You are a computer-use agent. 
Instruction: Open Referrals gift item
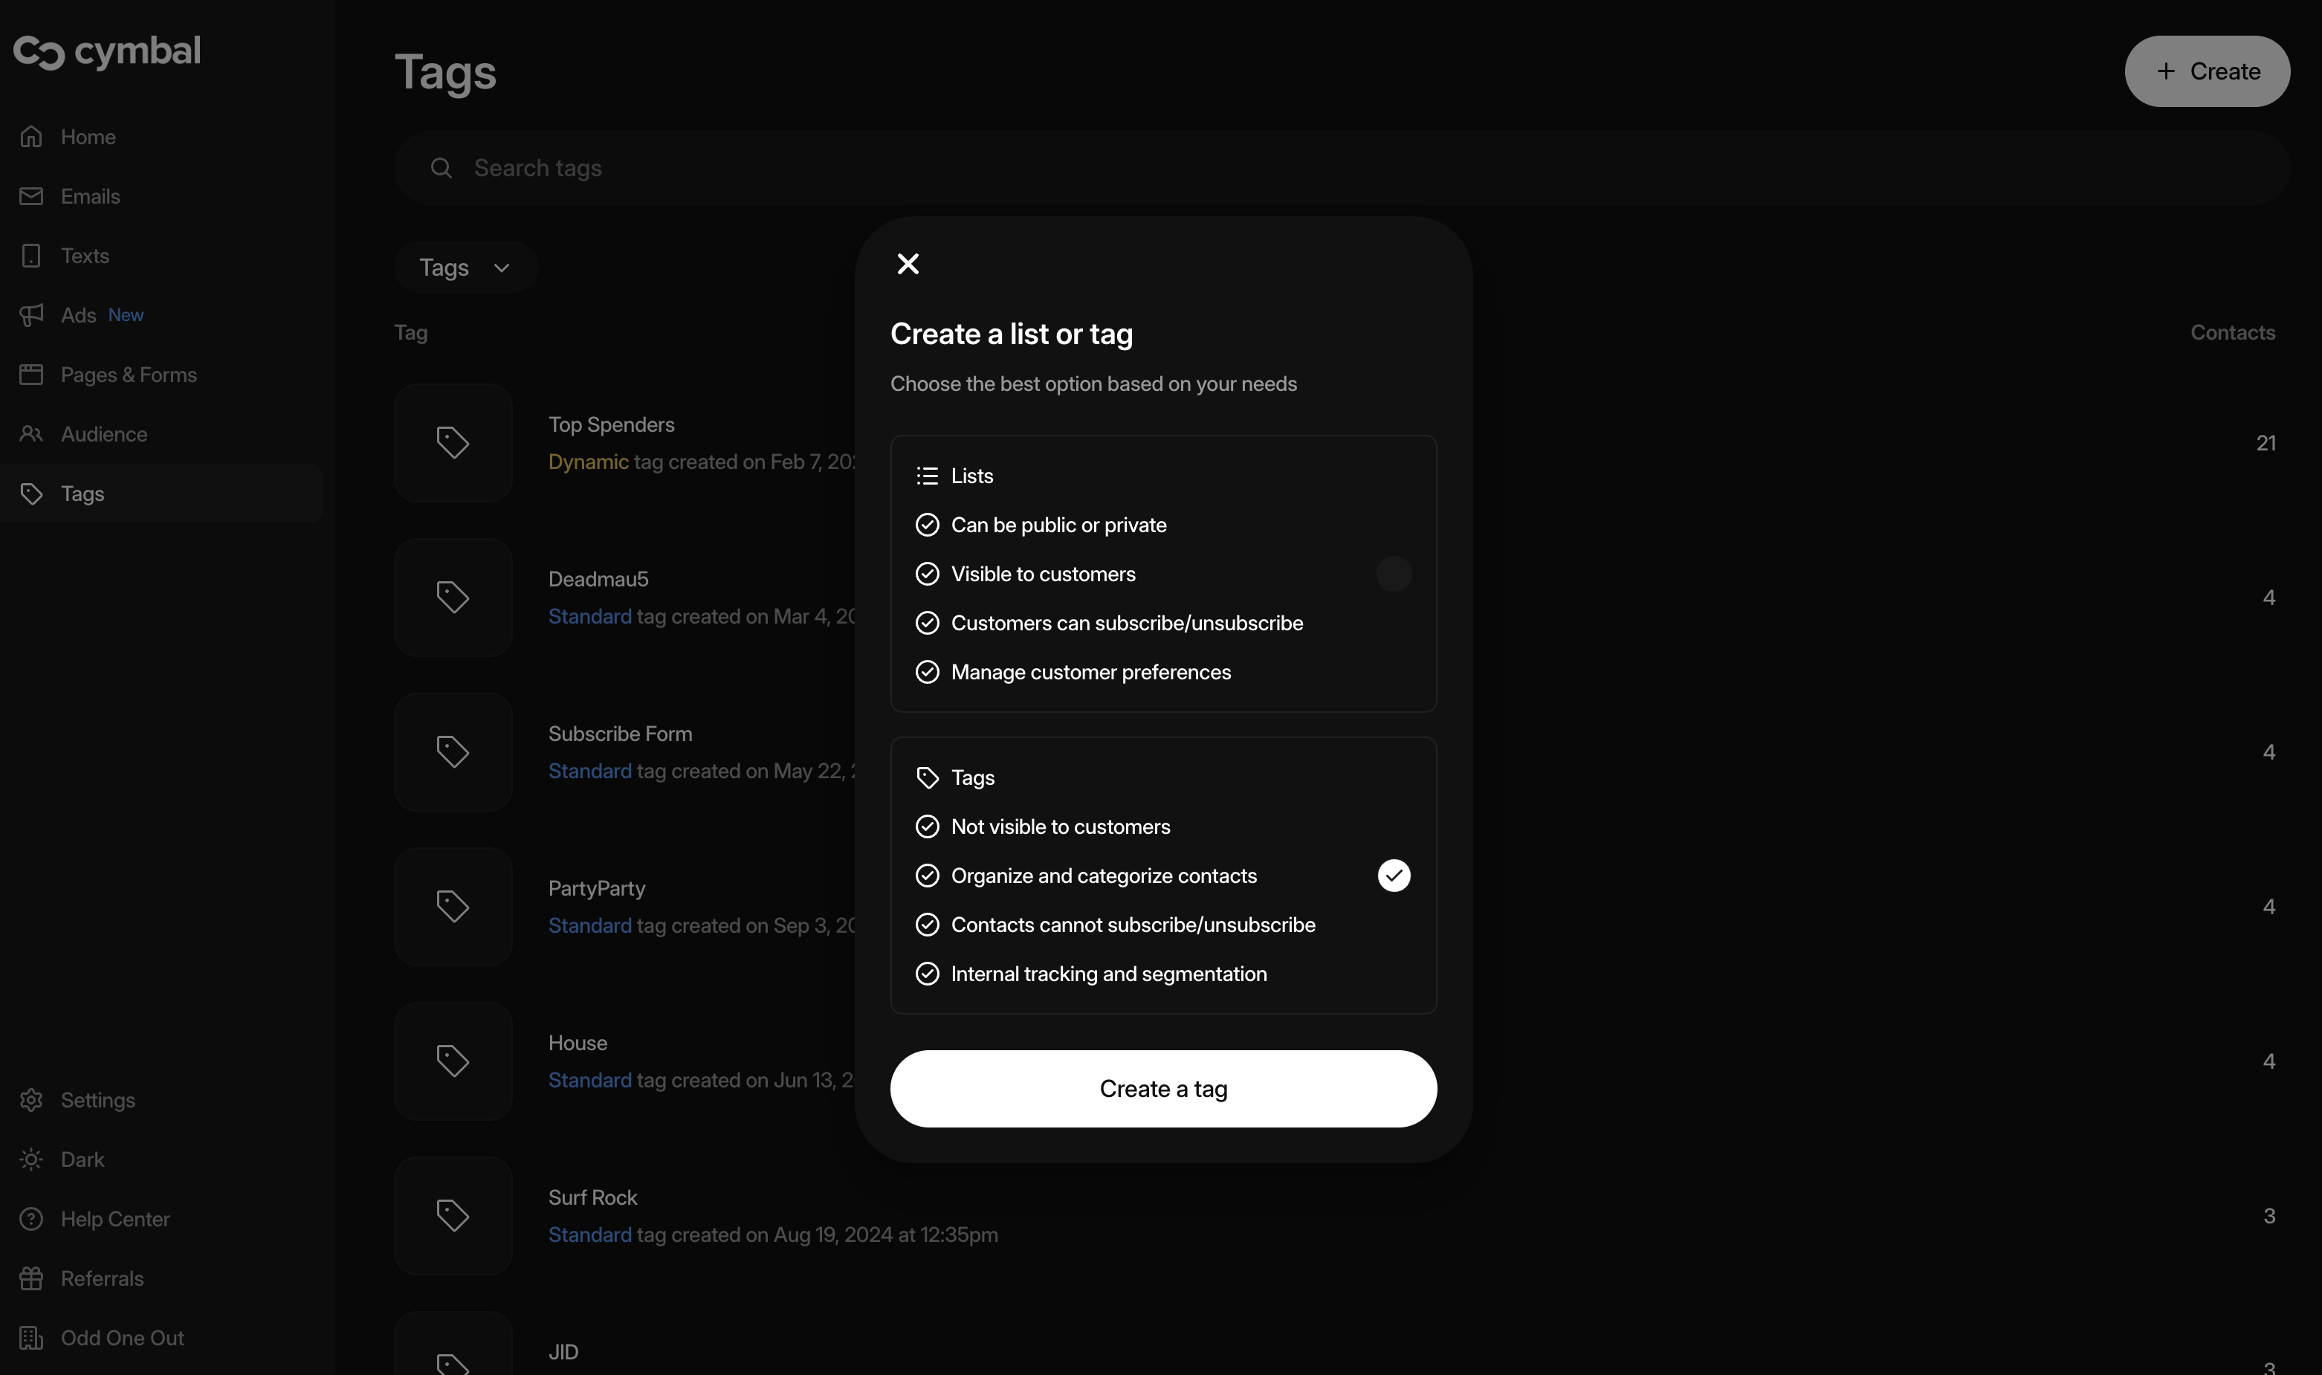point(102,1278)
